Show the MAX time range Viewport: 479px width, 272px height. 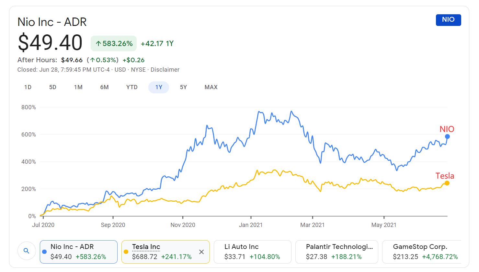[x=211, y=87]
